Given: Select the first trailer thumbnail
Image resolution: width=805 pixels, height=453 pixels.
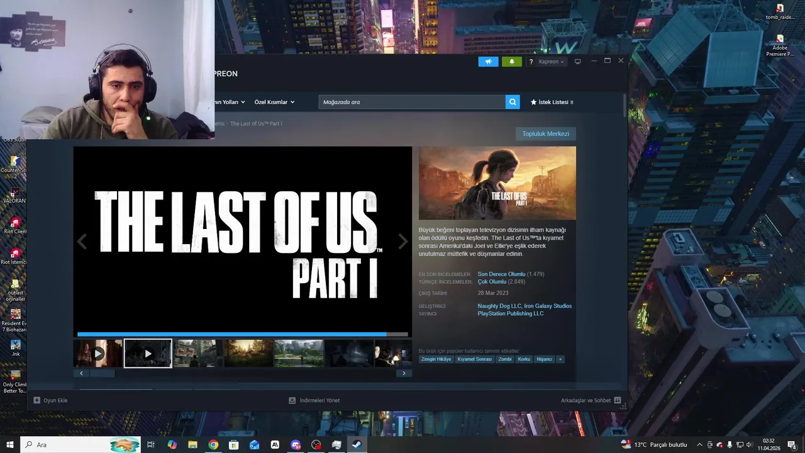Looking at the screenshot, I should click(x=98, y=353).
